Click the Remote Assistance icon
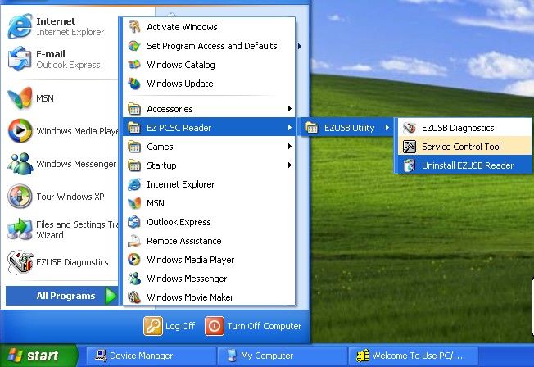534x367 pixels. 134,241
